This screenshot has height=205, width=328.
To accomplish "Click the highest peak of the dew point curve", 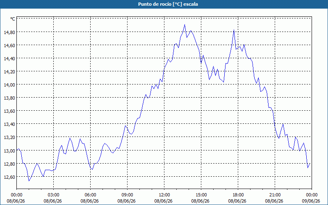I will point(184,25).
